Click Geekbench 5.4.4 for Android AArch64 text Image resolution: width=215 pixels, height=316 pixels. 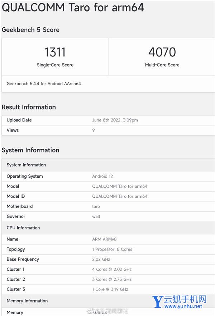pyautogui.click(x=44, y=84)
